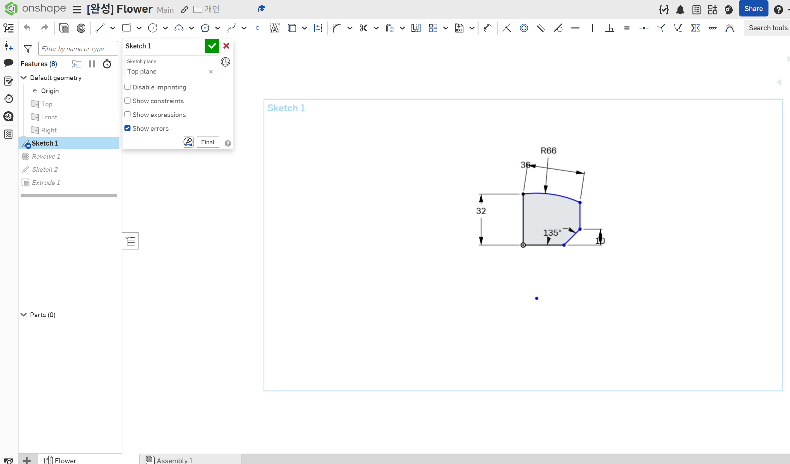Apply the Perpendicular constraint tool
The width and height of the screenshot is (790, 464).
pyautogui.click(x=609, y=28)
